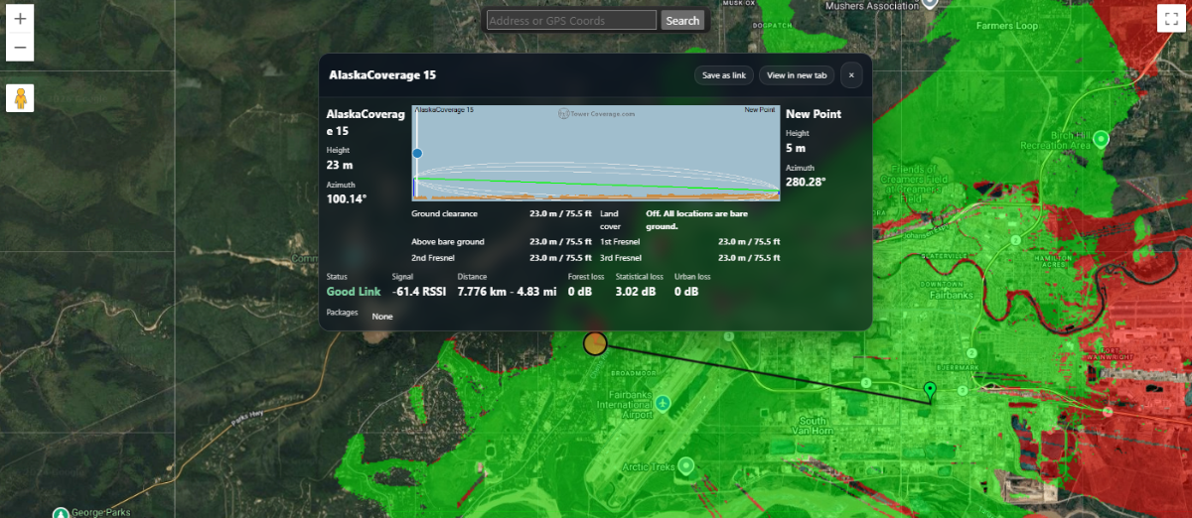This screenshot has width=1192, height=518.
Task: Click the George Parks marker icon
Action: [62, 512]
